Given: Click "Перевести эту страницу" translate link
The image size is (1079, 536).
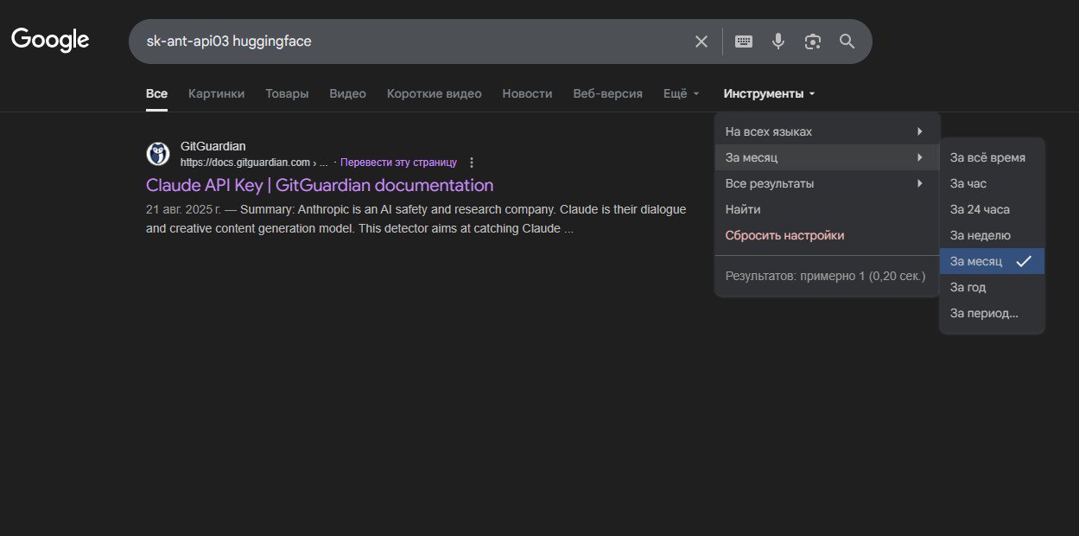Looking at the screenshot, I should coord(398,163).
